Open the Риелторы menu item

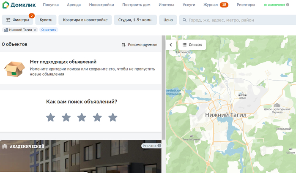tap(246, 5)
